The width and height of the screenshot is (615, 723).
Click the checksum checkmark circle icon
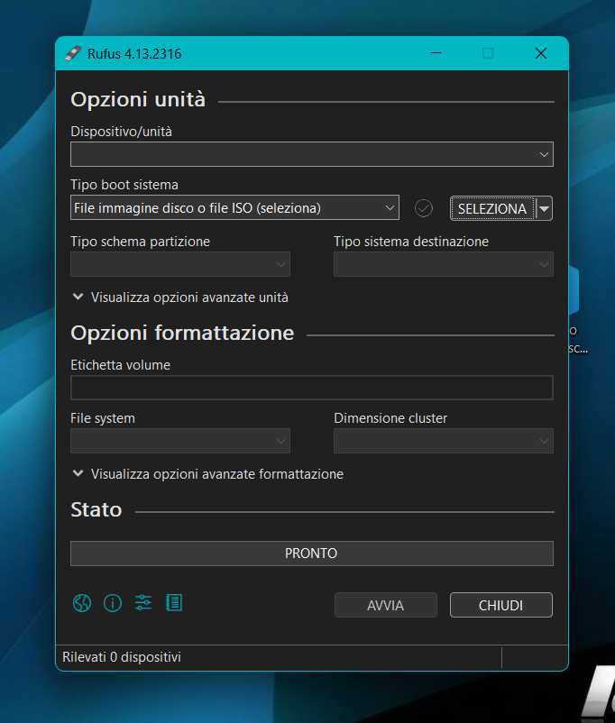(424, 208)
